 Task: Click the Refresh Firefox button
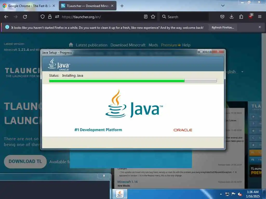pos(223,27)
